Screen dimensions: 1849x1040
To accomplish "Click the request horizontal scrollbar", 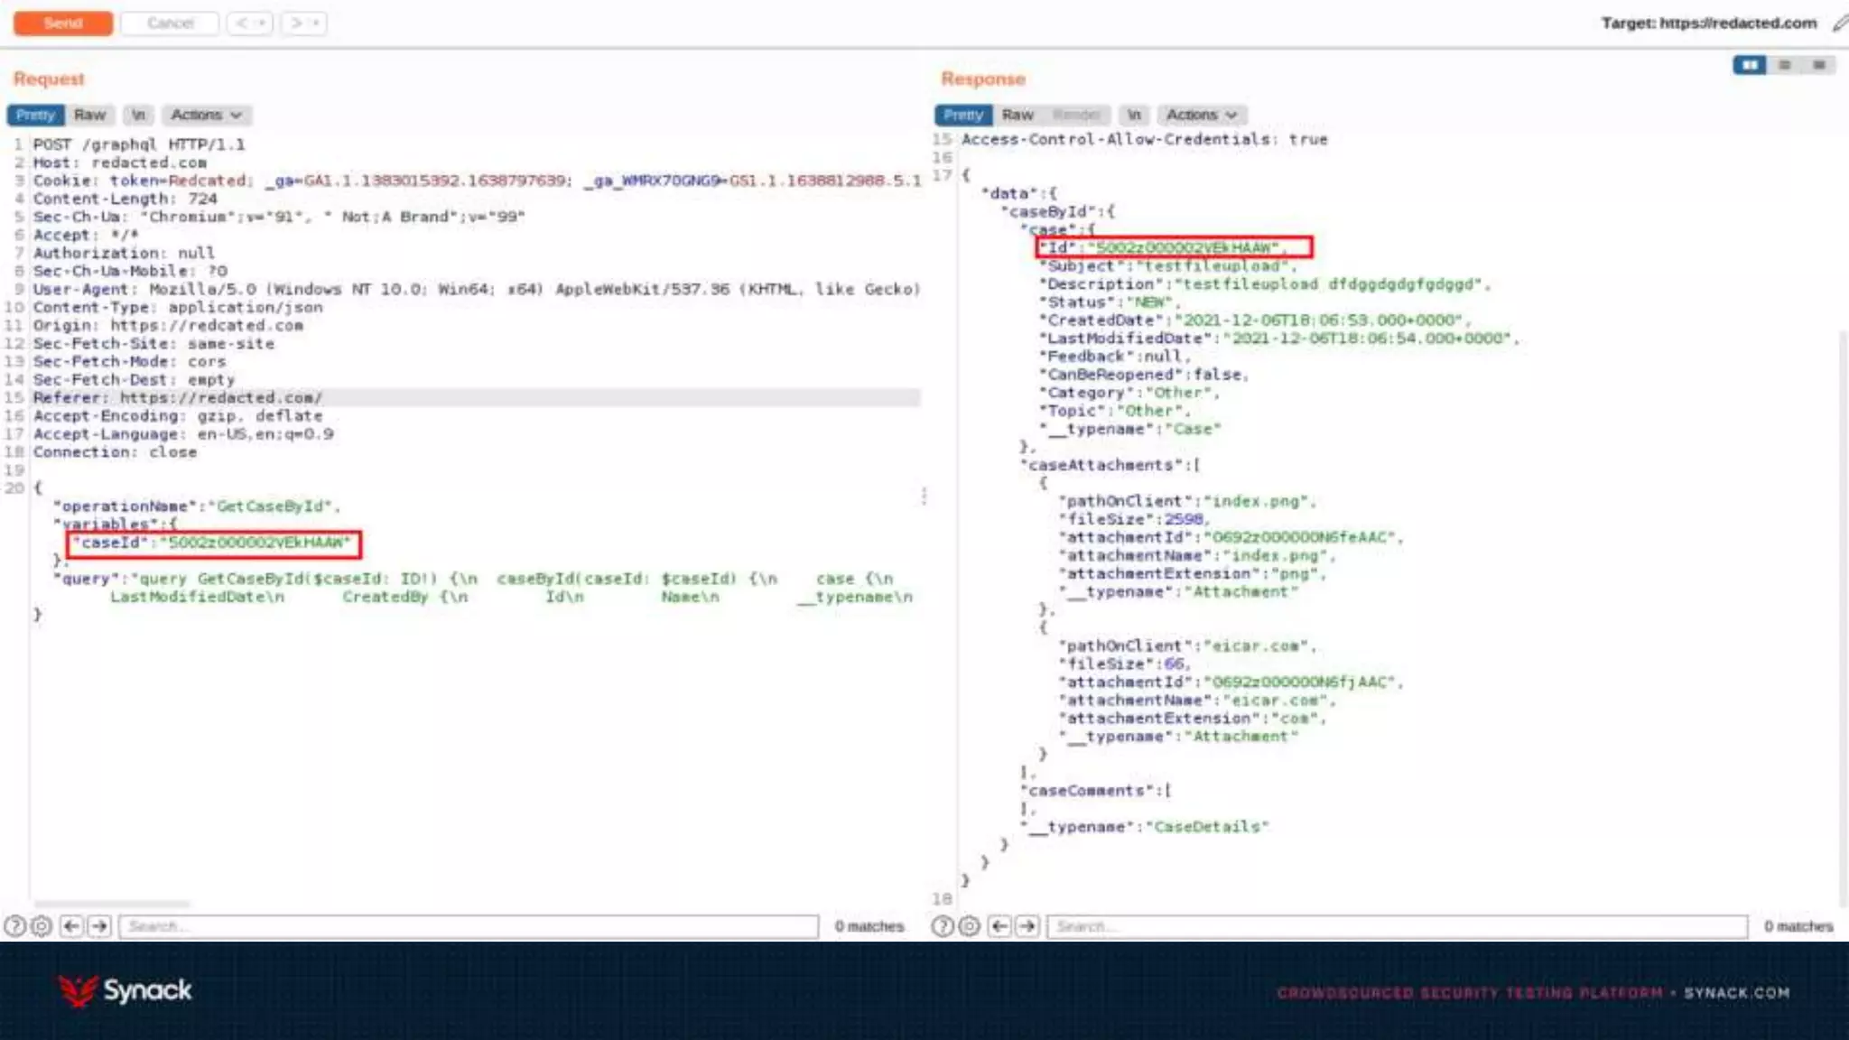I will coord(112,904).
